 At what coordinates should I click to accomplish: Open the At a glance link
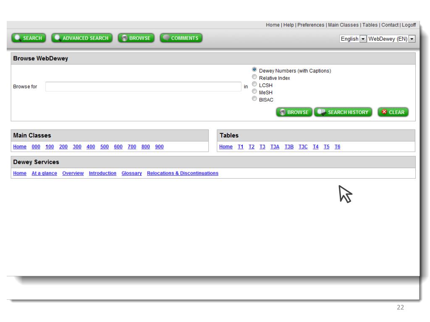click(45, 173)
